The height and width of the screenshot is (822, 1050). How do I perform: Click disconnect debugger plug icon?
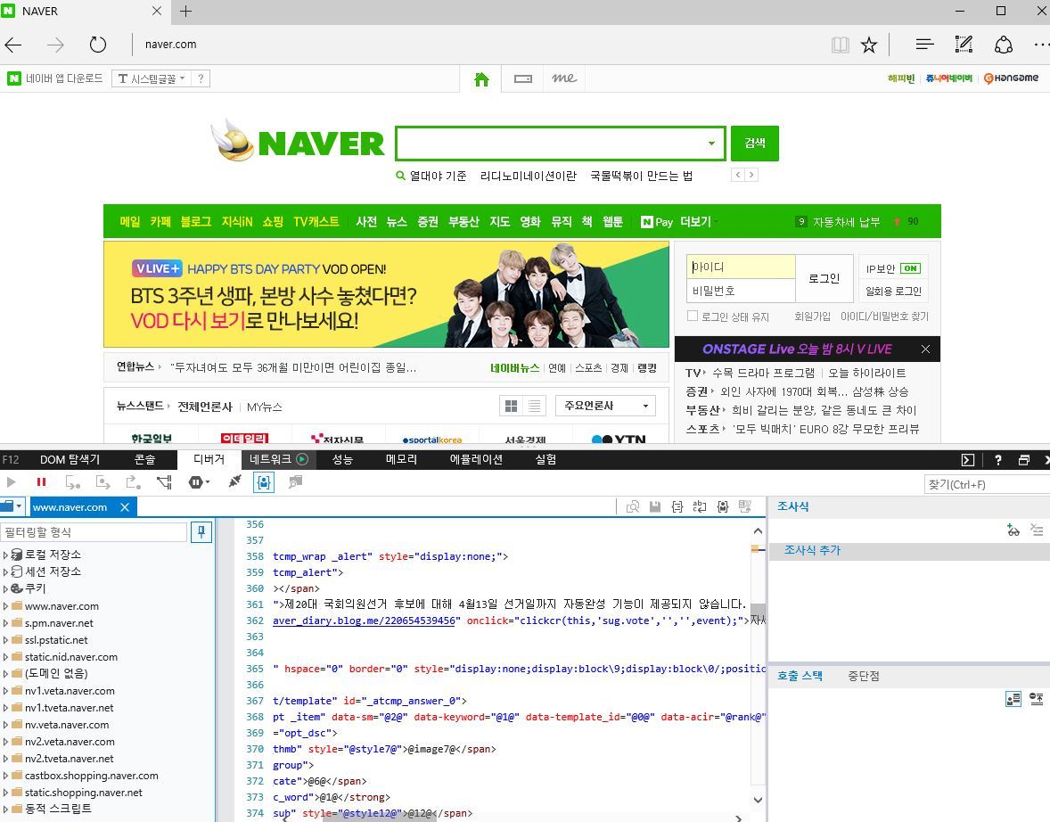coord(234,481)
